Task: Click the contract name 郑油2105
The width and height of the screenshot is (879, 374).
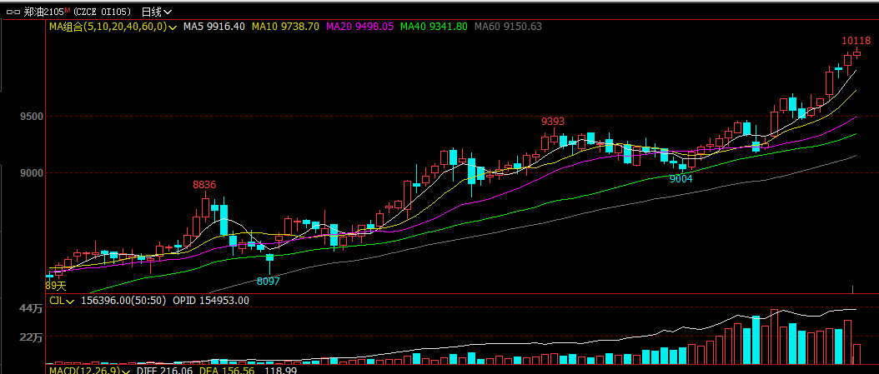Action: [x=43, y=11]
